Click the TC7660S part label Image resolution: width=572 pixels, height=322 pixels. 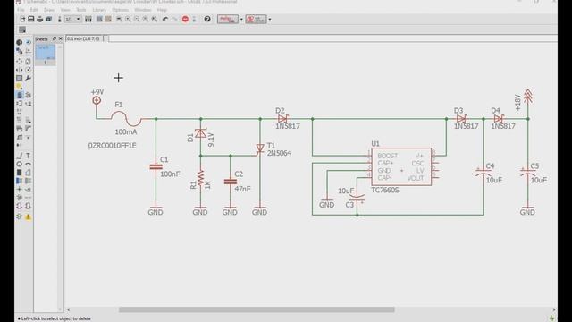point(385,191)
